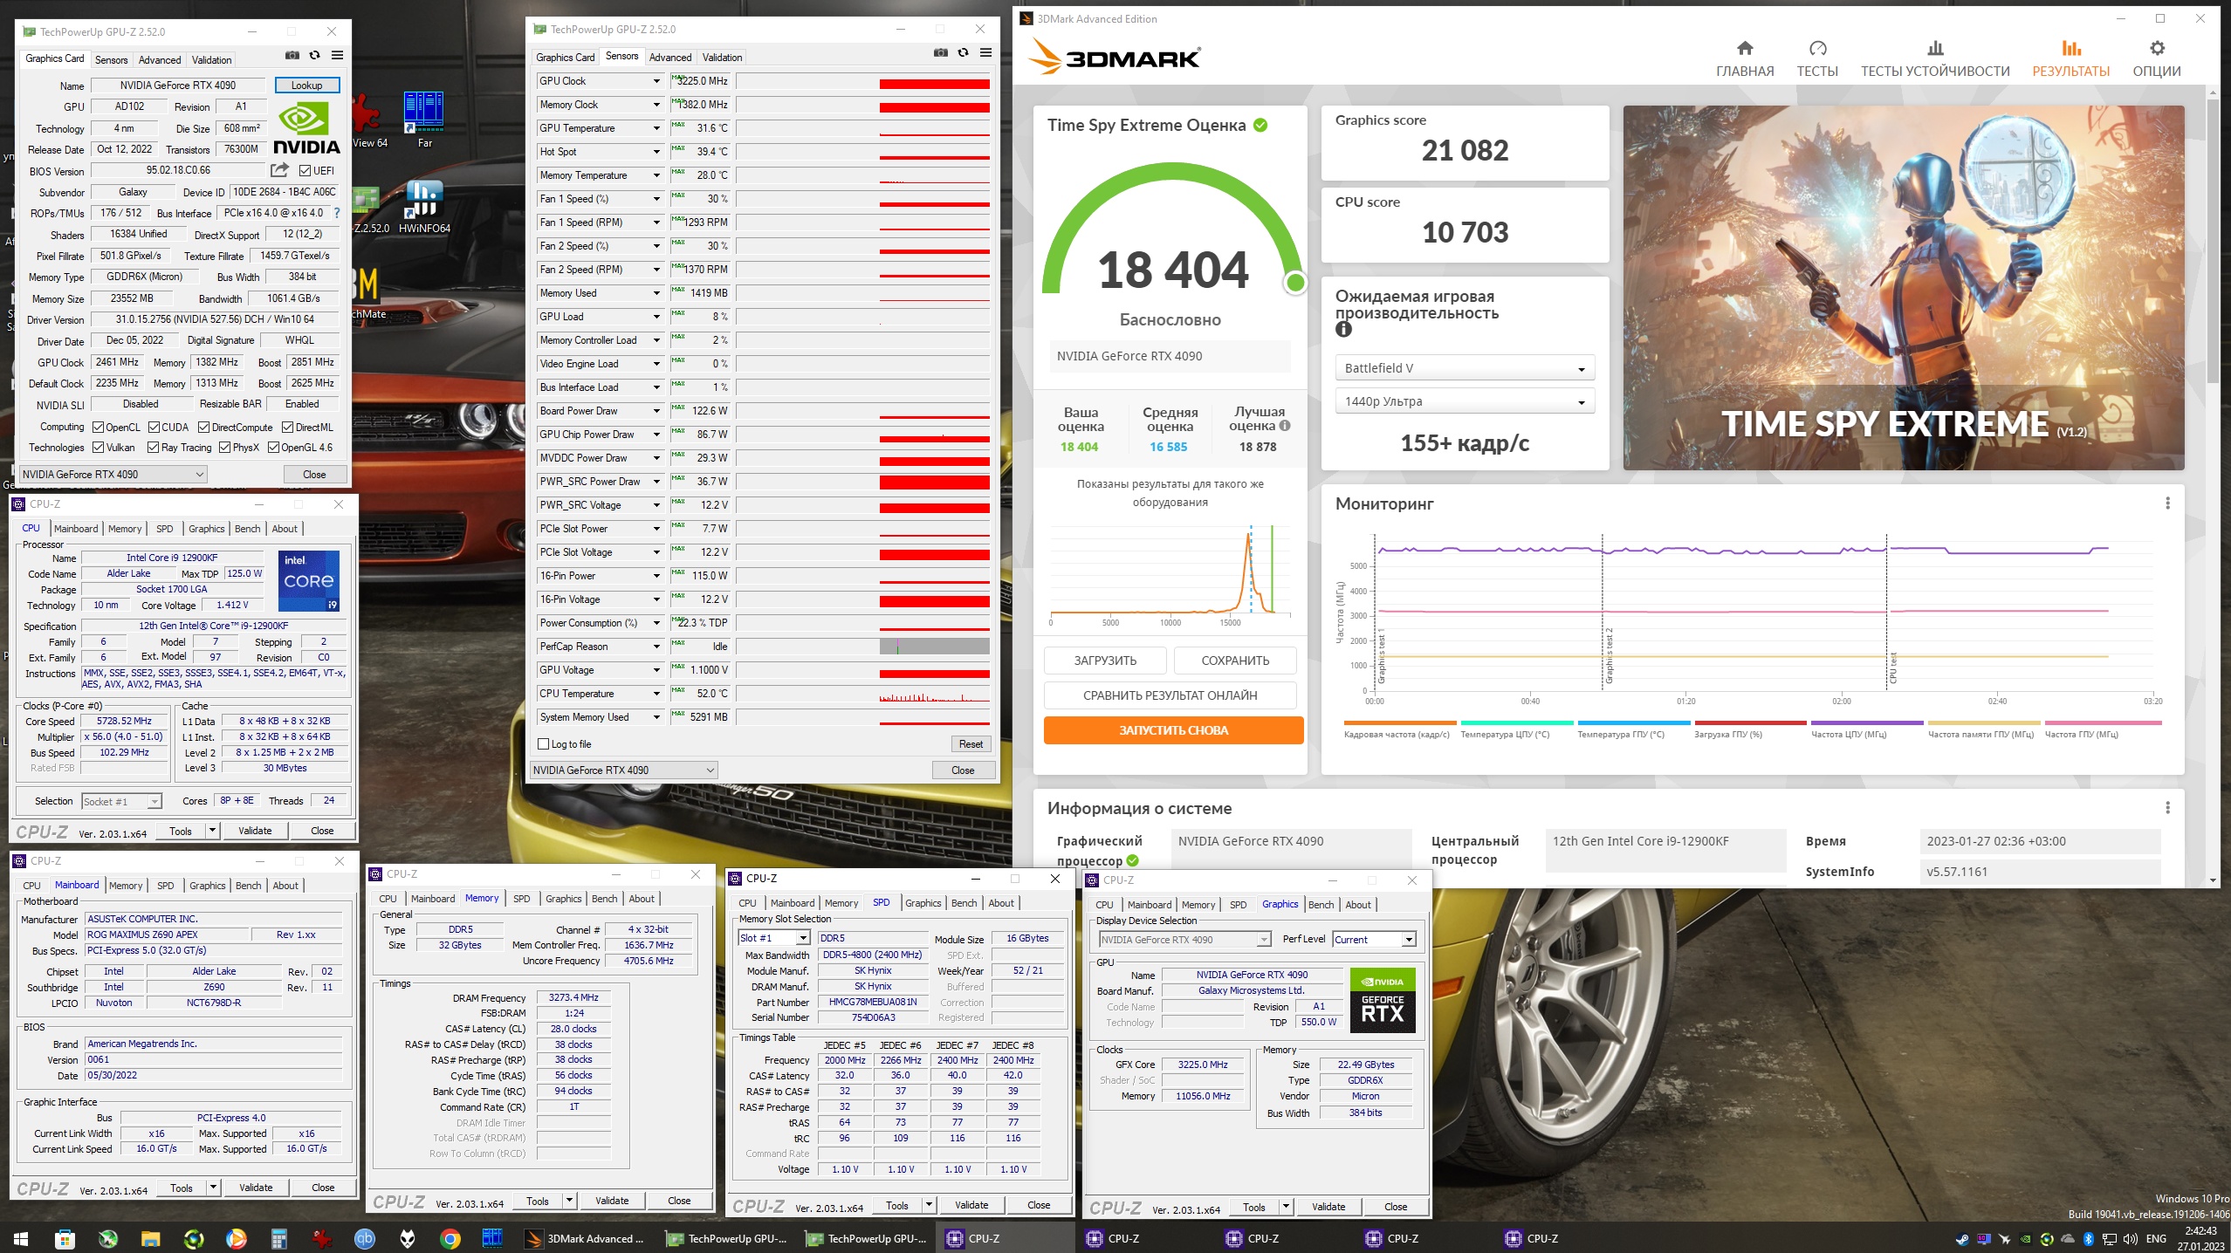The image size is (2231, 1253).
Task: Open Google Chrome from the taskbar
Action: [x=450, y=1238]
